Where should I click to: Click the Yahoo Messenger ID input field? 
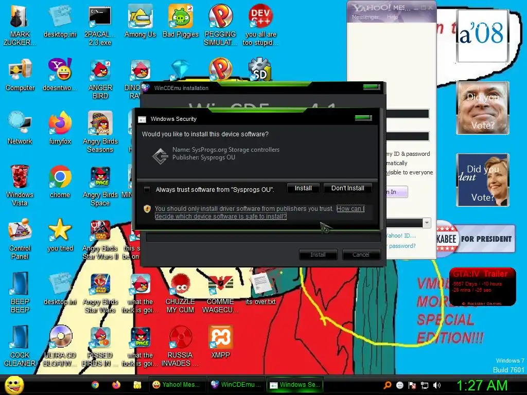pyautogui.click(x=408, y=114)
